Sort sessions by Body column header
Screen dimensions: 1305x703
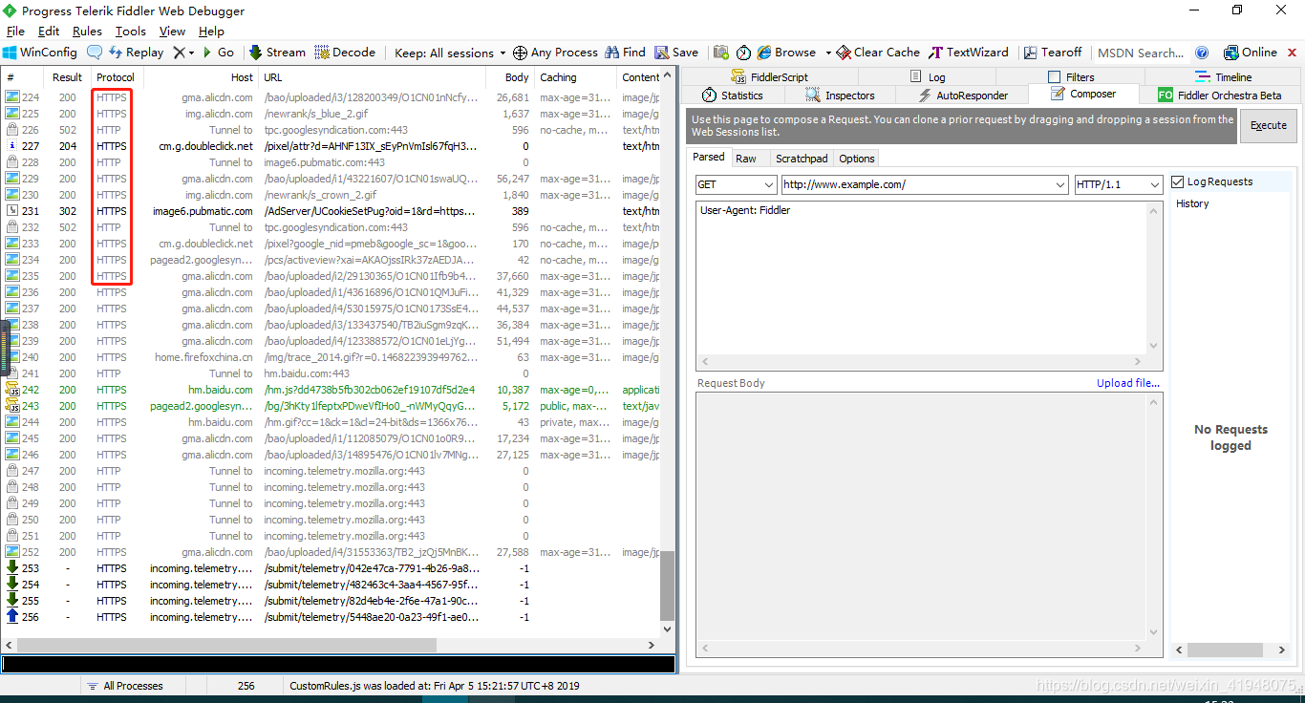click(509, 77)
